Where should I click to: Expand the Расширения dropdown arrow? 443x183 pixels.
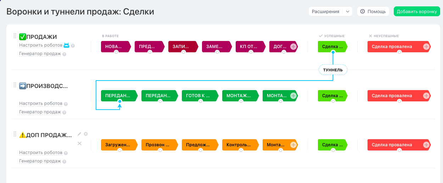tap(348, 12)
